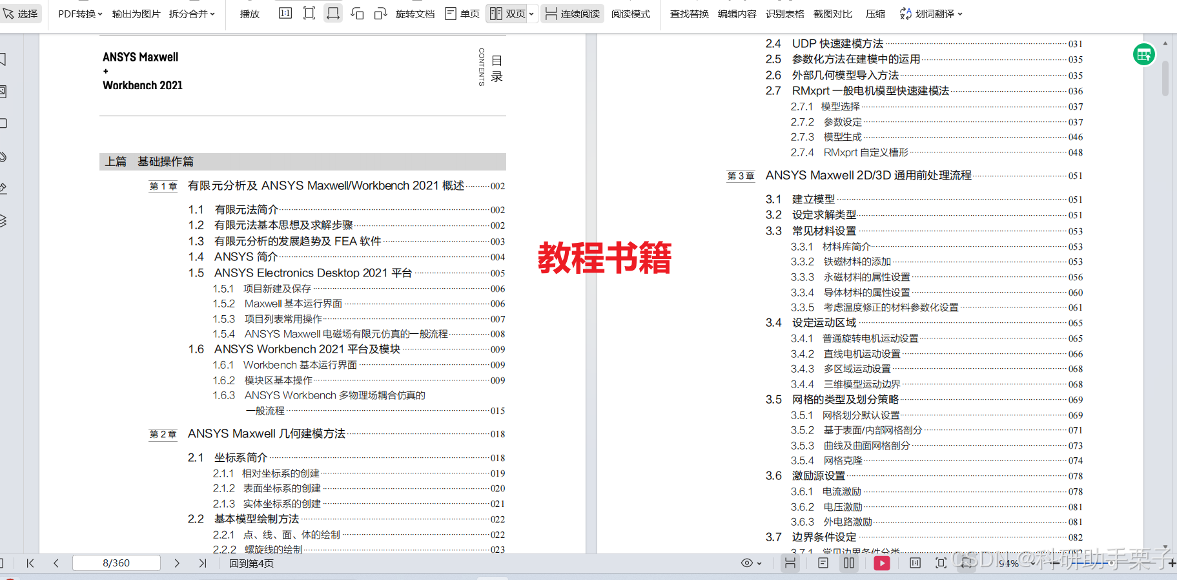1177x580 pixels.
Task: Open the 拆分合并 dropdown menu
Action: tap(192, 14)
